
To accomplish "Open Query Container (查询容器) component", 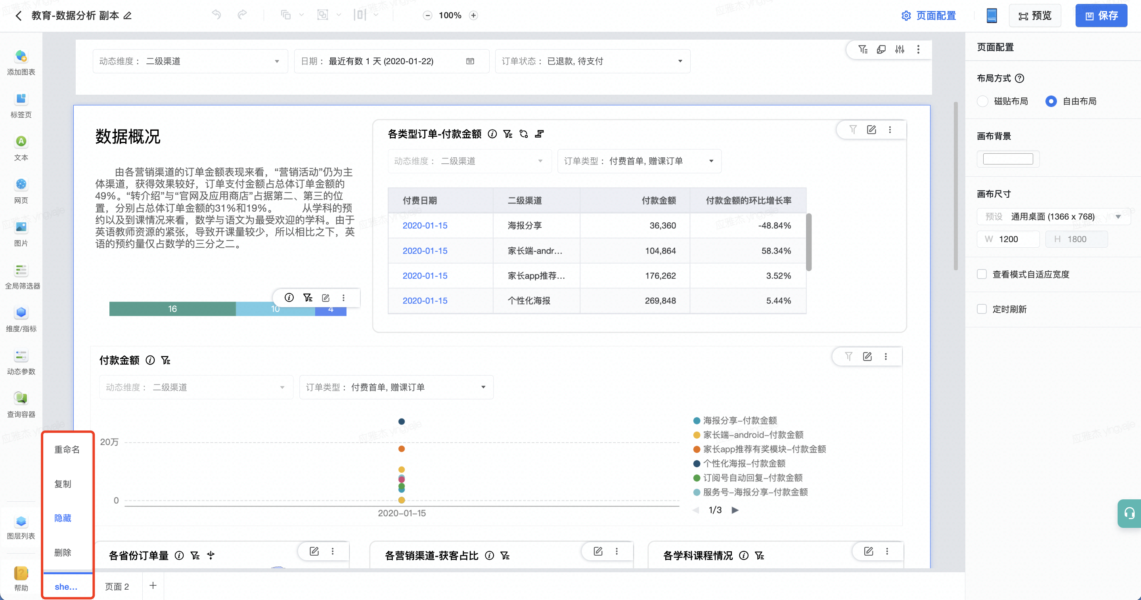I will [21, 405].
